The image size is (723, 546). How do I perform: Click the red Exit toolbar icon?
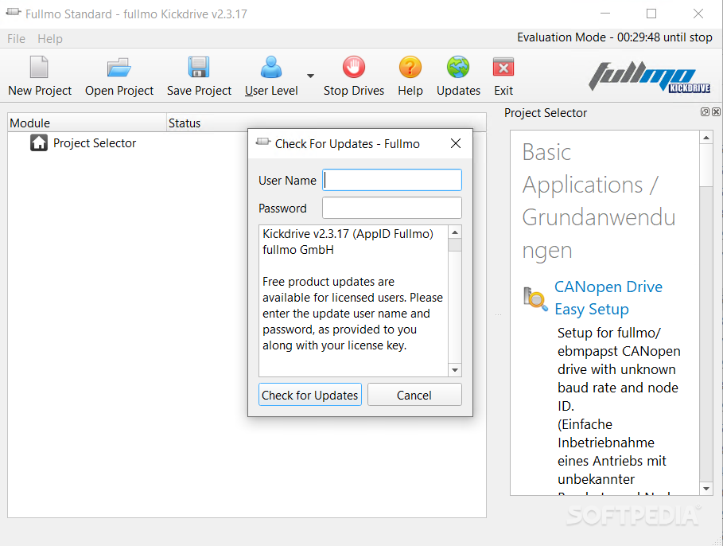click(503, 67)
